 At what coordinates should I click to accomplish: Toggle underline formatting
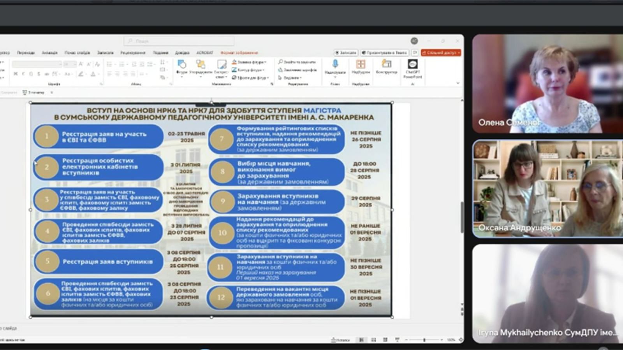click(x=31, y=73)
